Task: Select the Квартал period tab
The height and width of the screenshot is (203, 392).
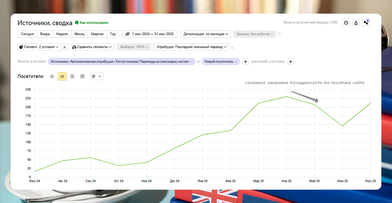Action: [x=97, y=34]
